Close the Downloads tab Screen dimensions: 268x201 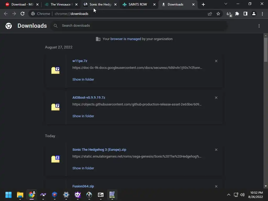pos(193,4)
